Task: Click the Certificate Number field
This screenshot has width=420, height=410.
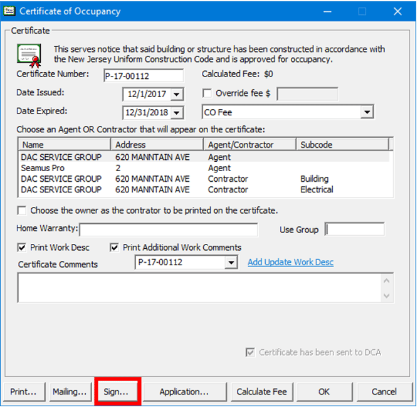Action: 144,76
